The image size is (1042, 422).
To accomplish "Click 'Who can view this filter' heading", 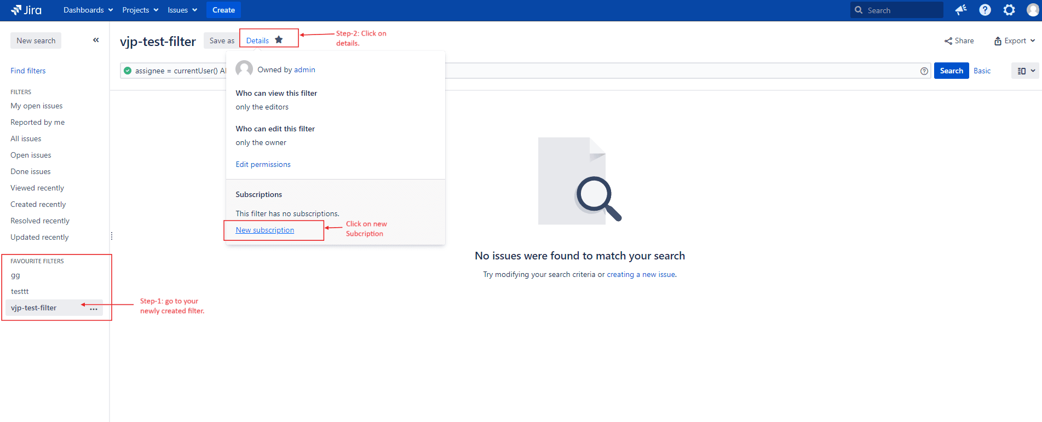I will pos(276,93).
